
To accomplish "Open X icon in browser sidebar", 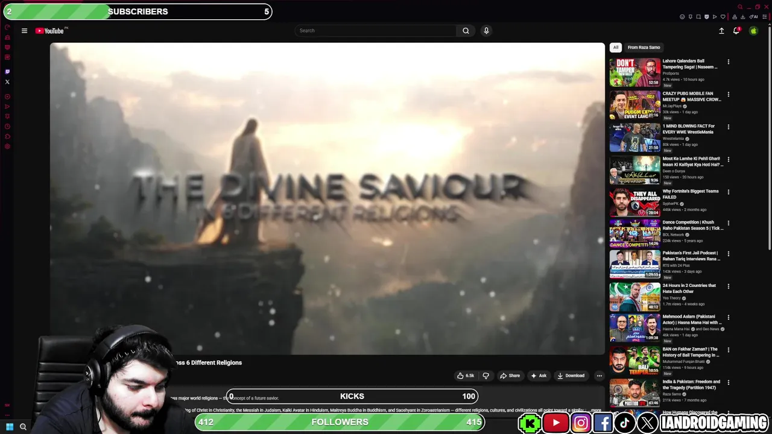I will [7, 81].
